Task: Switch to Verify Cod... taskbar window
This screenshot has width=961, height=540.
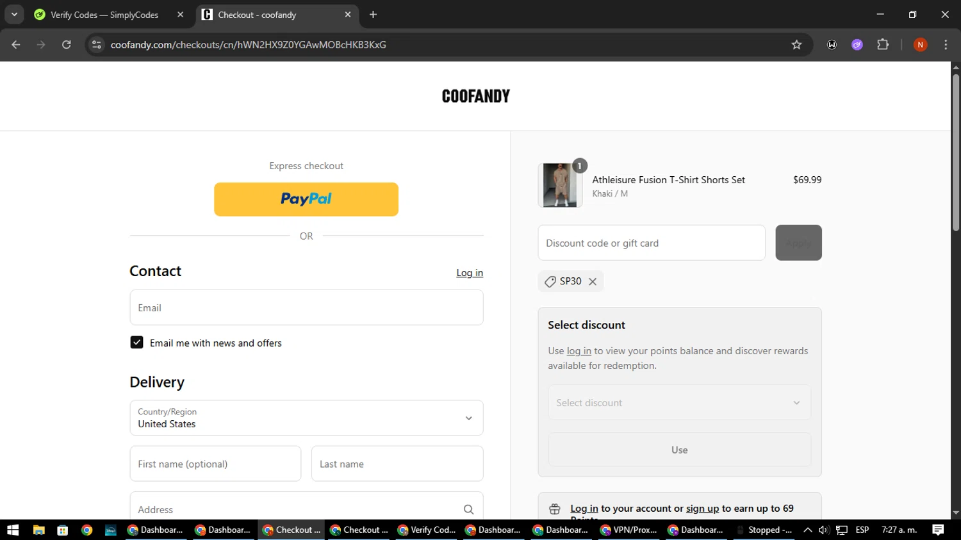Action: point(427,530)
